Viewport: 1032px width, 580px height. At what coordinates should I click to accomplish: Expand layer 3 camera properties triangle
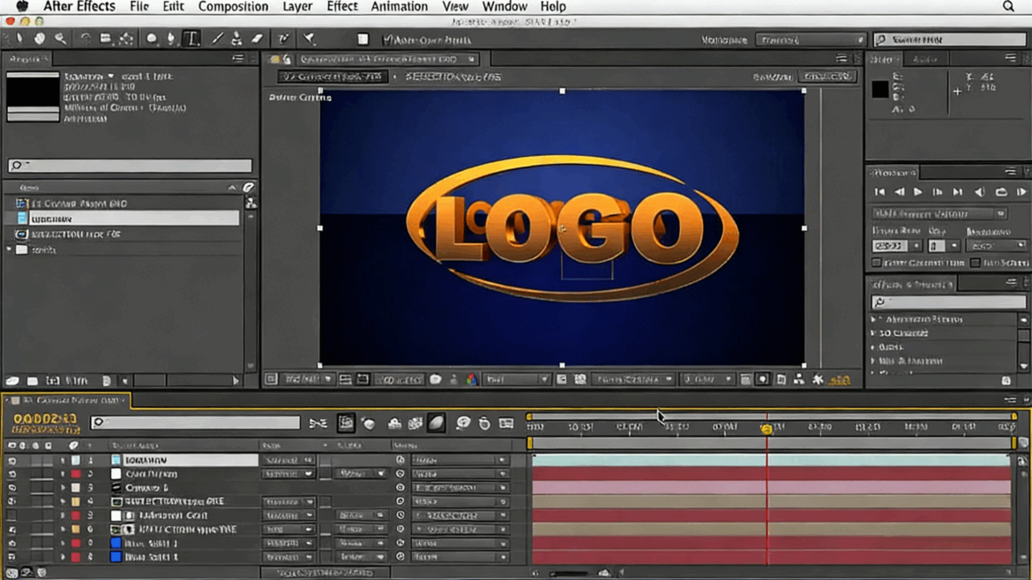pyautogui.click(x=63, y=487)
